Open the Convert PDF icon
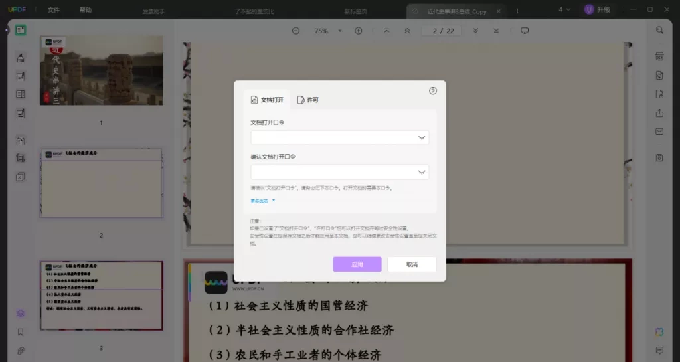This screenshot has height=362, width=680. [659, 76]
